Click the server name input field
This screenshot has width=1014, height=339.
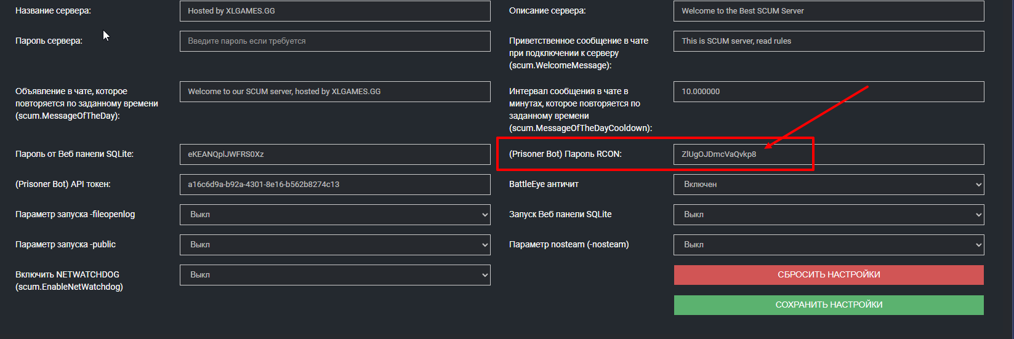tap(335, 11)
